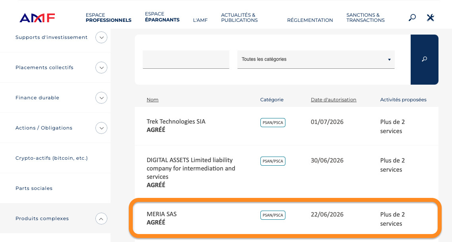Screen dimensions: 452x242
Task: Click the AMF logo
Action: coord(37,18)
